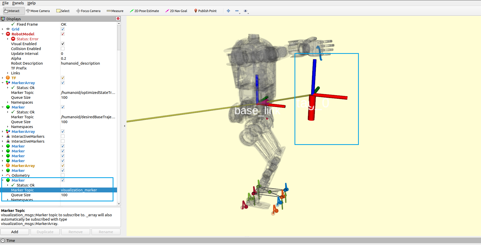
Task: Expand the second InteractiveMarkers display
Action: [x=3, y=141]
